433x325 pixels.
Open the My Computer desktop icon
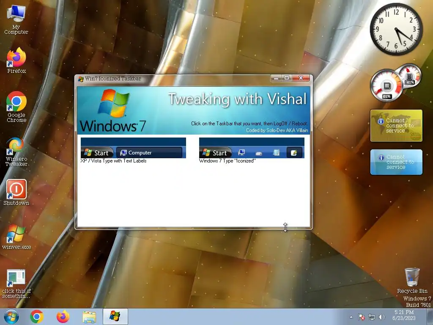coord(16,19)
